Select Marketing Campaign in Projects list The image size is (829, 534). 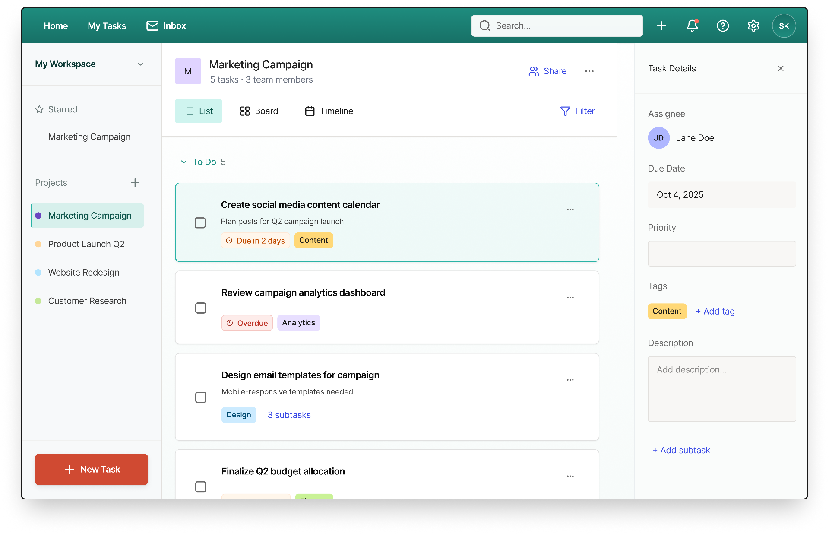[x=87, y=216]
